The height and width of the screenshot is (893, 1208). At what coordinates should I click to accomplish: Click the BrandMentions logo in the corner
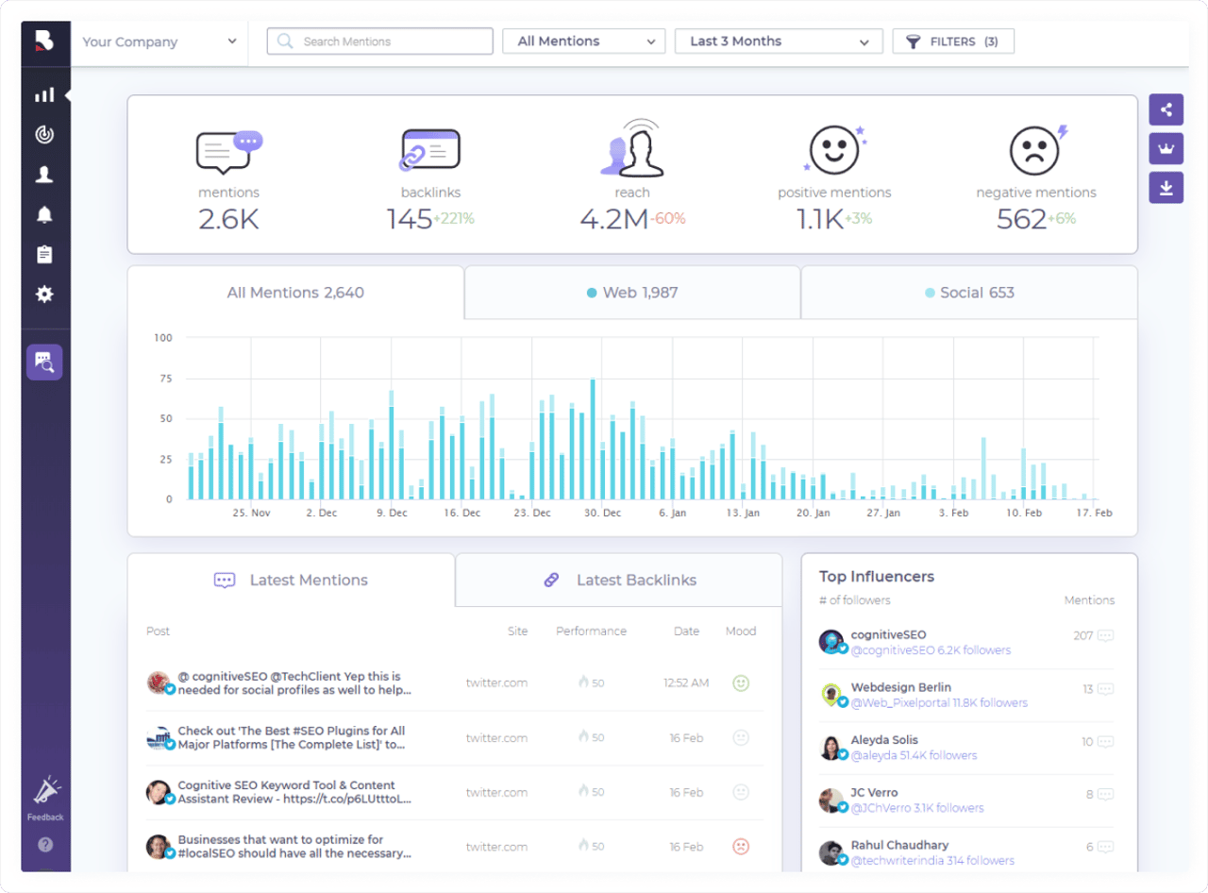click(44, 41)
